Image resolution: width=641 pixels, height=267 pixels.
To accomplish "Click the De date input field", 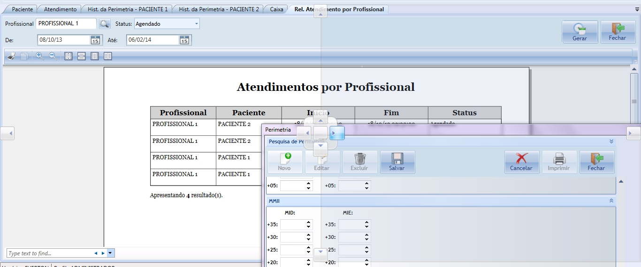I will click(64, 40).
